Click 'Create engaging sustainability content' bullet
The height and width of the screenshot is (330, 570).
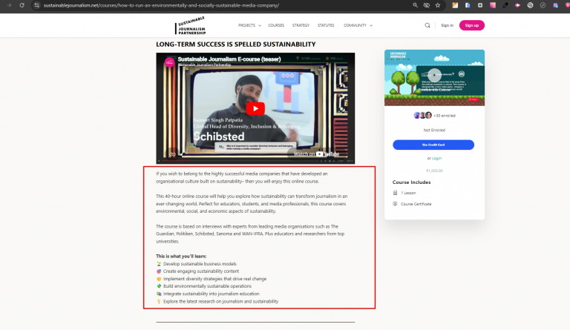point(201,271)
